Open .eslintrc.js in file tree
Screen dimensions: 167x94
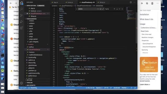[32, 60]
